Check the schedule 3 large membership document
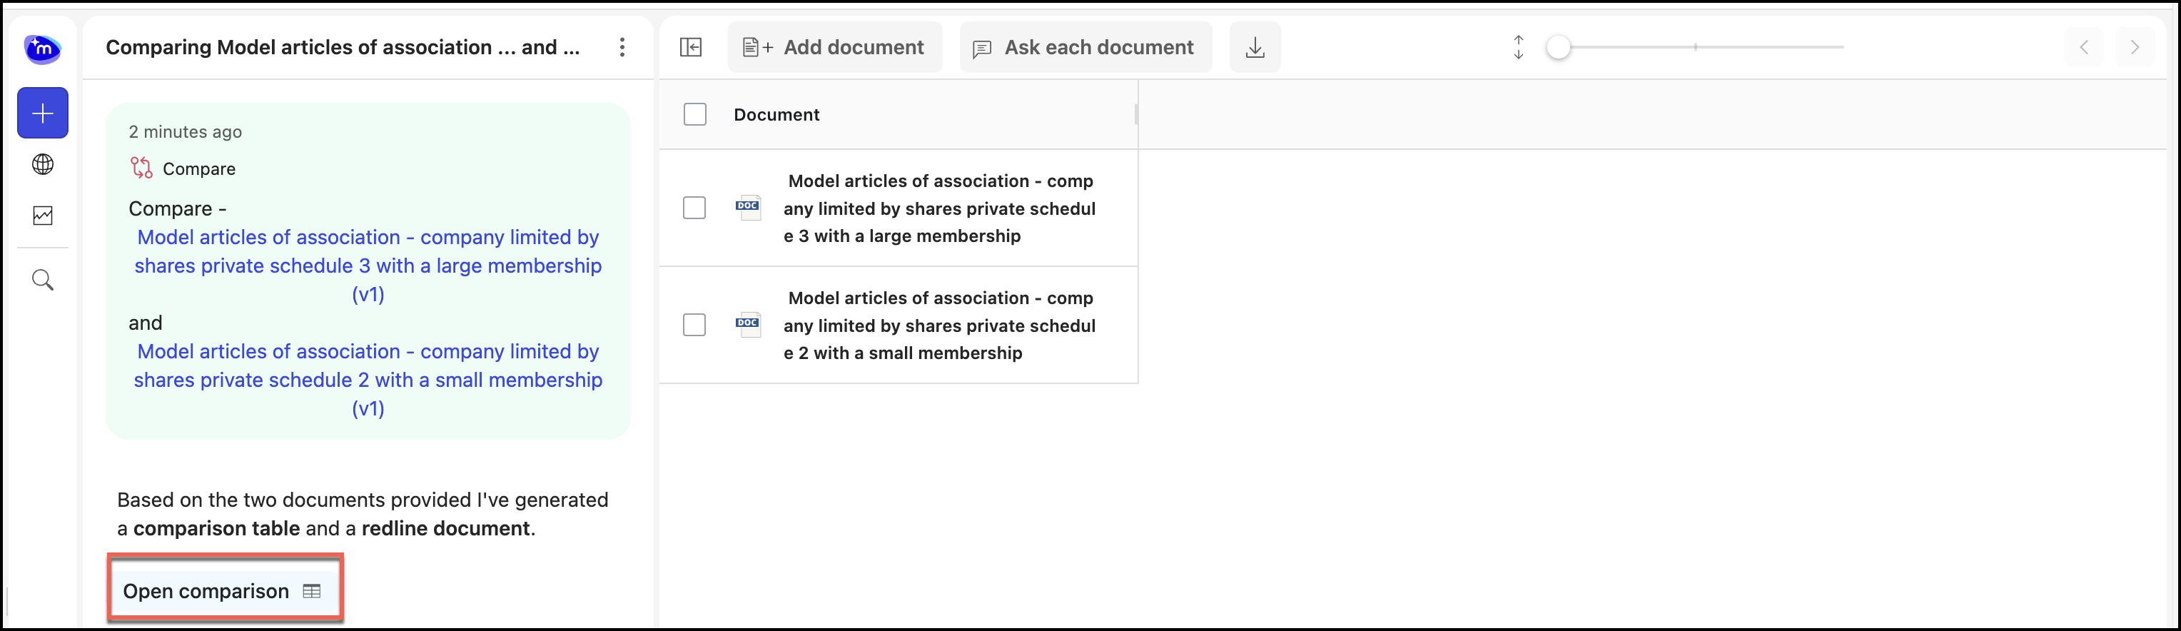This screenshot has width=2181, height=631. tap(694, 208)
